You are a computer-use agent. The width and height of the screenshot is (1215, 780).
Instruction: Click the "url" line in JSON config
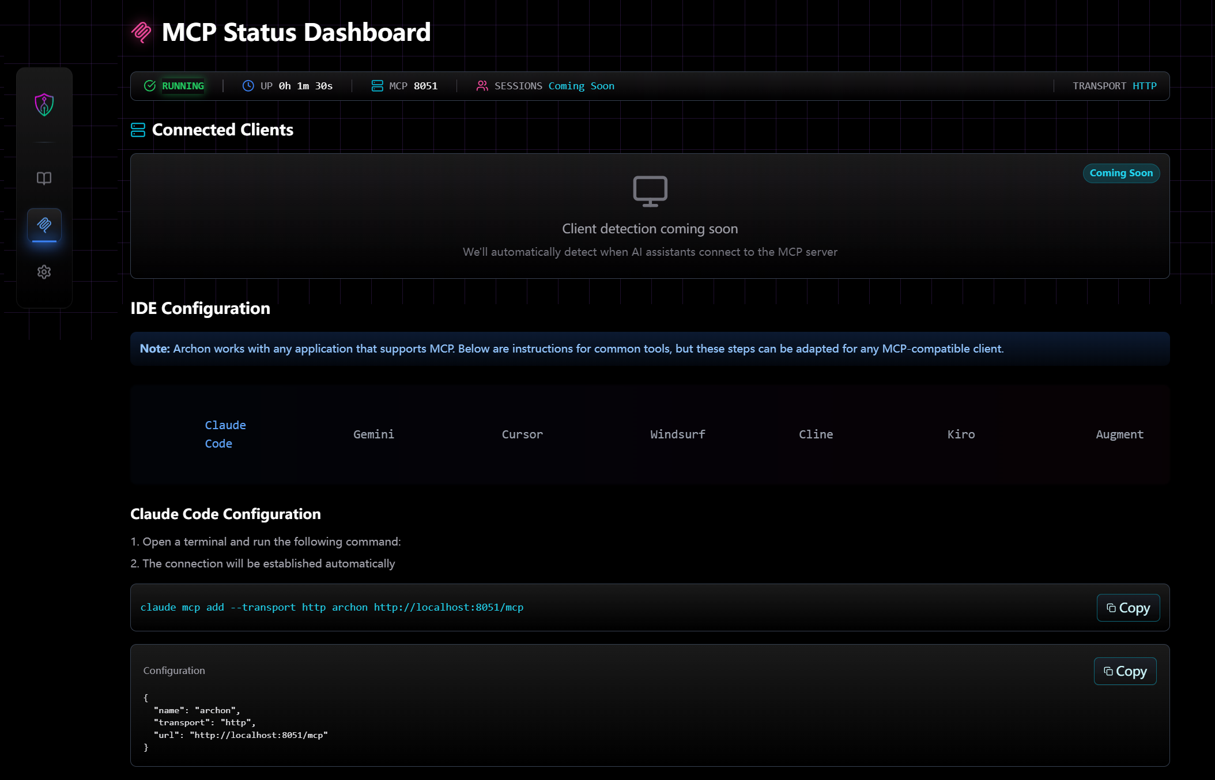click(240, 735)
